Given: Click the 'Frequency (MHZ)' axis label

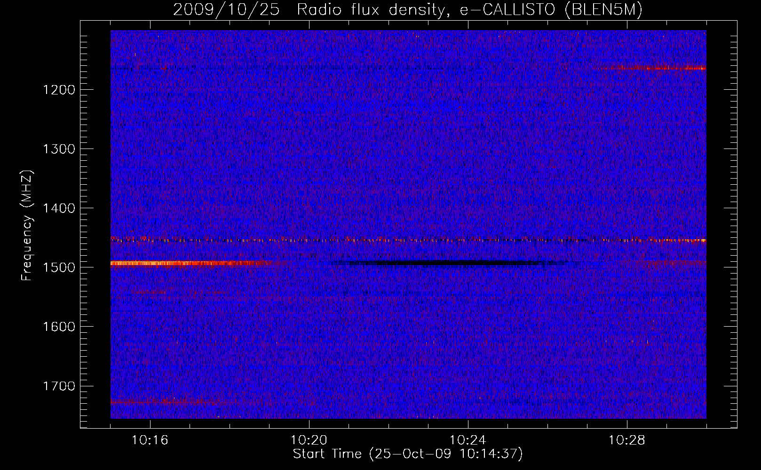Looking at the screenshot, I should click(27, 226).
